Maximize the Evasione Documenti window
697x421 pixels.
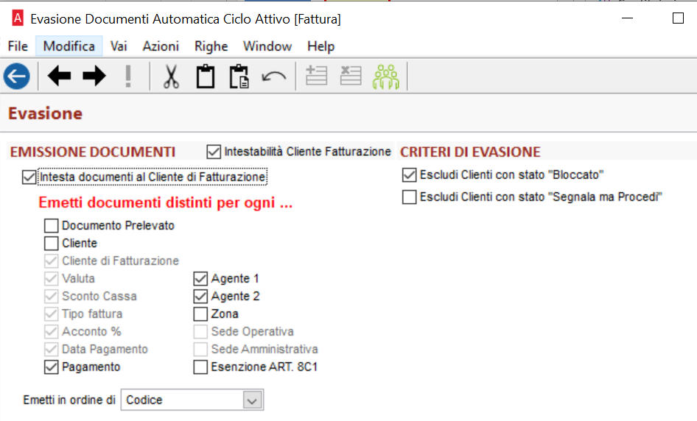[678, 18]
